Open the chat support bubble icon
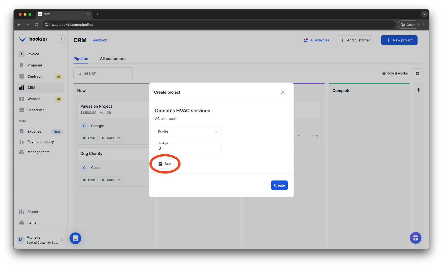 [75, 238]
